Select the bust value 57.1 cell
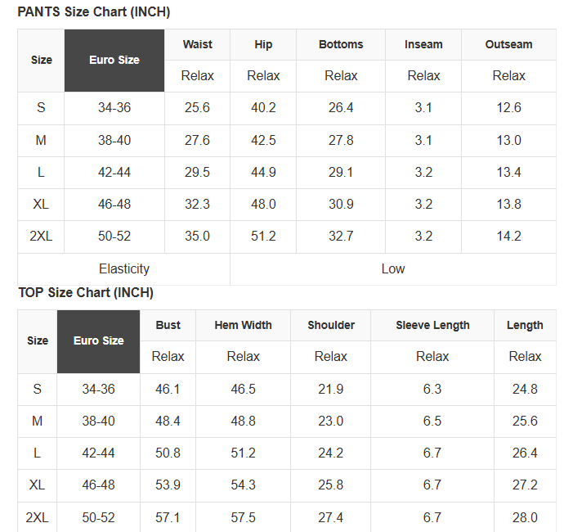 coord(168,517)
